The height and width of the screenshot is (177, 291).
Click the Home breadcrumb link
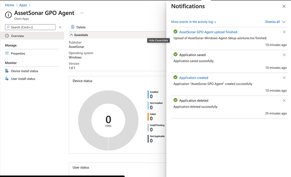tap(9, 5)
